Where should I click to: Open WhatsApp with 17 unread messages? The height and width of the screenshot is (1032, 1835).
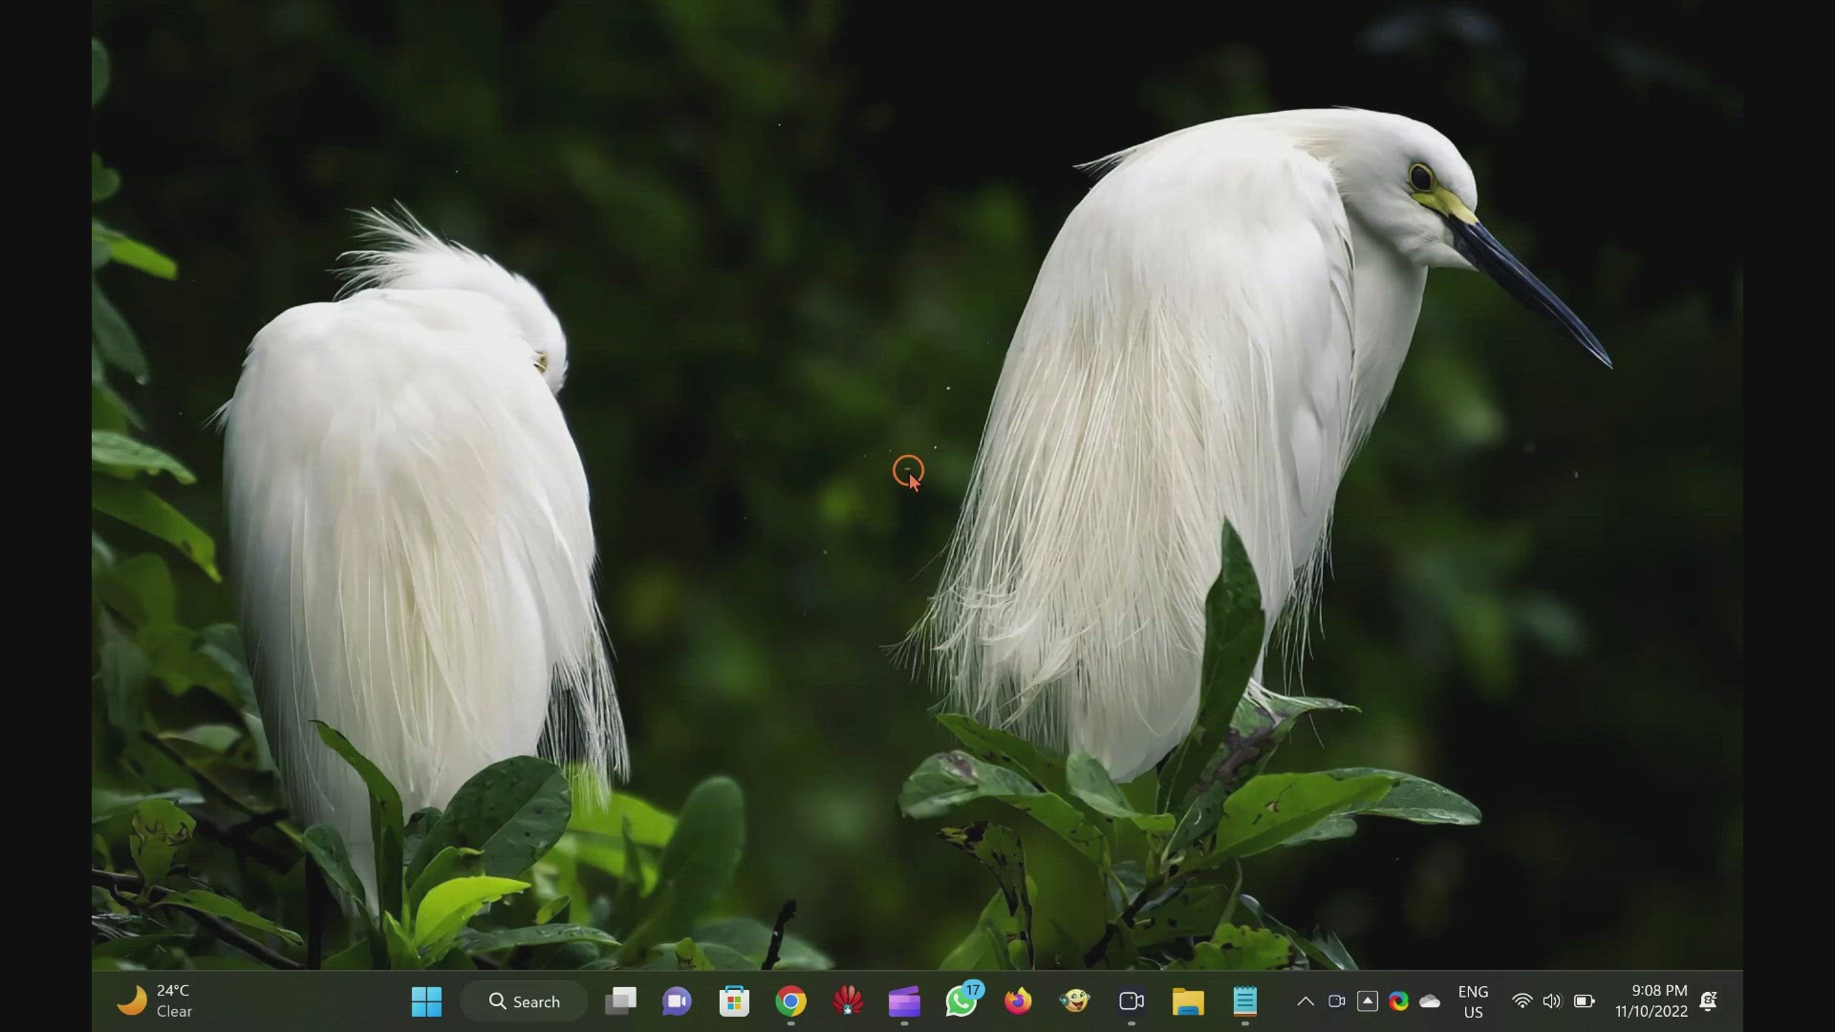[x=961, y=1000]
